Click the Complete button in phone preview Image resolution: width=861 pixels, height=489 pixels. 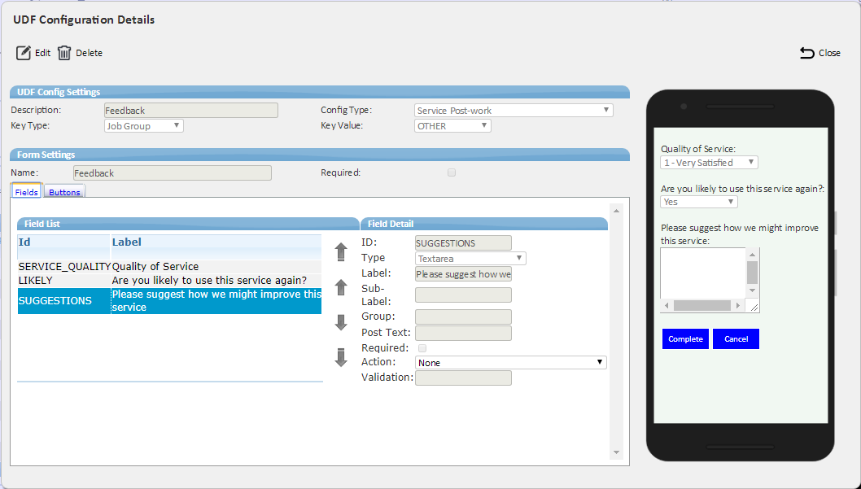(685, 338)
